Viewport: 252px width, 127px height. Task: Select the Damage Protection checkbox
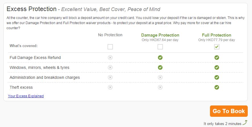[x=160, y=47]
